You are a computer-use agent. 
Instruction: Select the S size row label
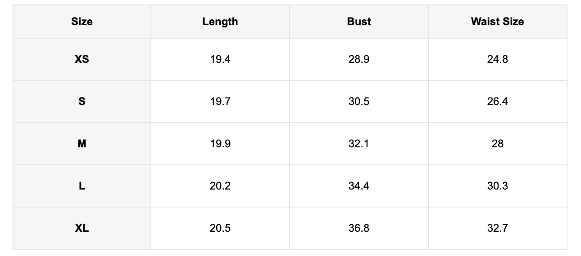(x=82, y=102)
